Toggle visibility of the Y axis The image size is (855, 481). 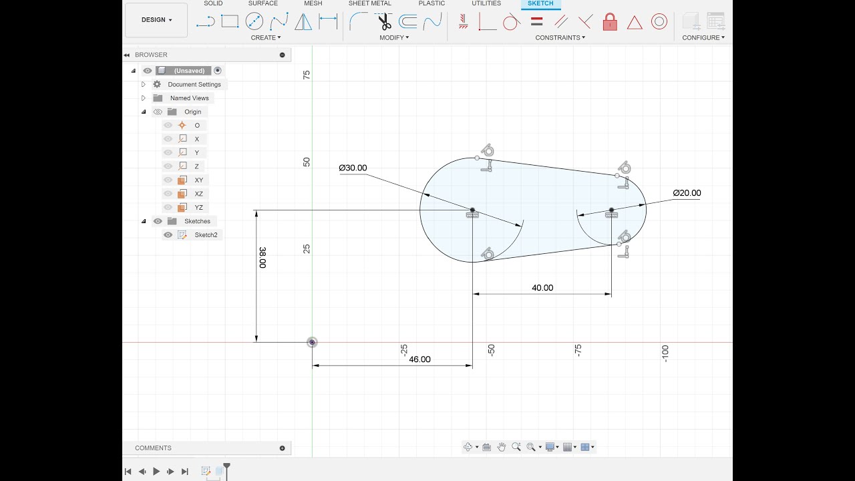[x=168, y=152]
